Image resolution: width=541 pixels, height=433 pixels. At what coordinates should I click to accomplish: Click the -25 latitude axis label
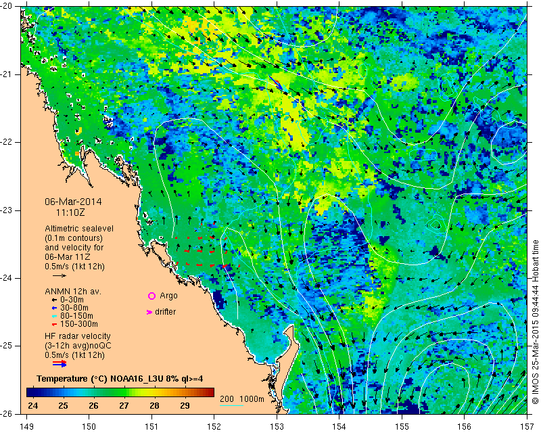click(7, 346)
